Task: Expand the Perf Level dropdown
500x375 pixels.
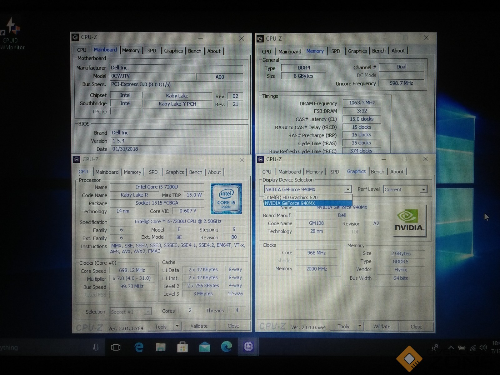Action: coord(423,189)
